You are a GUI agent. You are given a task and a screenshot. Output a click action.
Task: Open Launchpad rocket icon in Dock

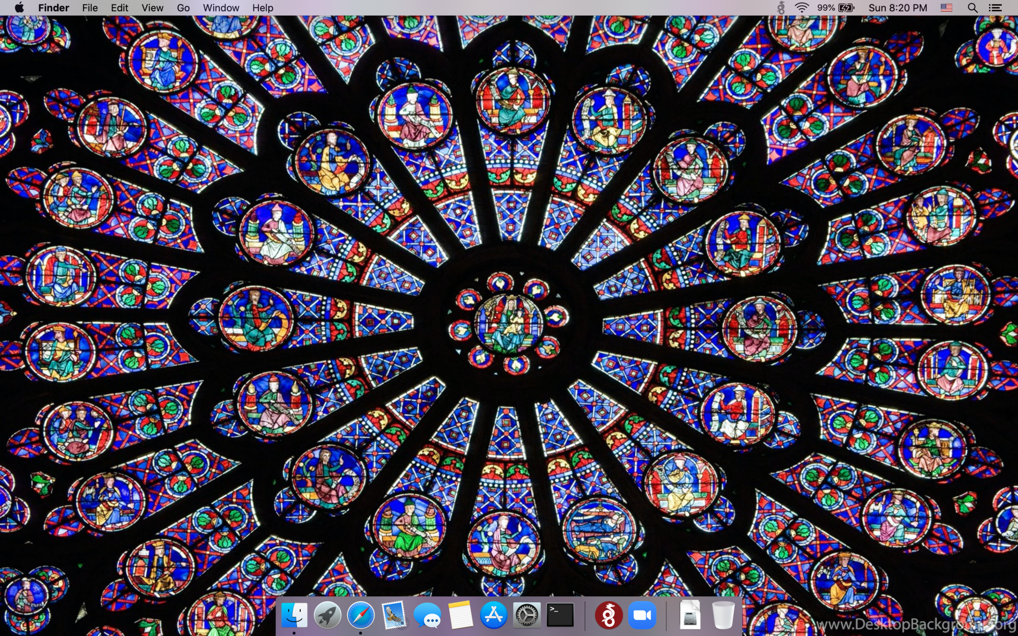point(327,615)
